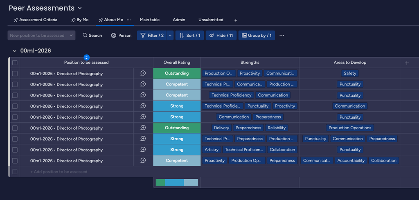419x200 pixels.
Task: Check the Strong row with Proactivity strength
Action: point(15,106)
